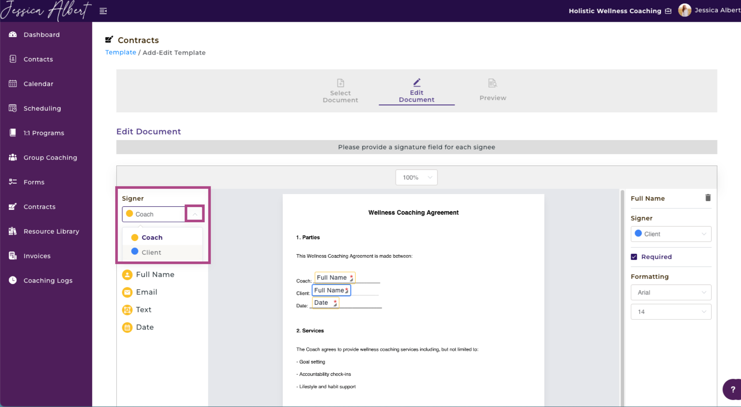Click the '2. Services' heading
The image size is (741, 407).
pos(310,330)
